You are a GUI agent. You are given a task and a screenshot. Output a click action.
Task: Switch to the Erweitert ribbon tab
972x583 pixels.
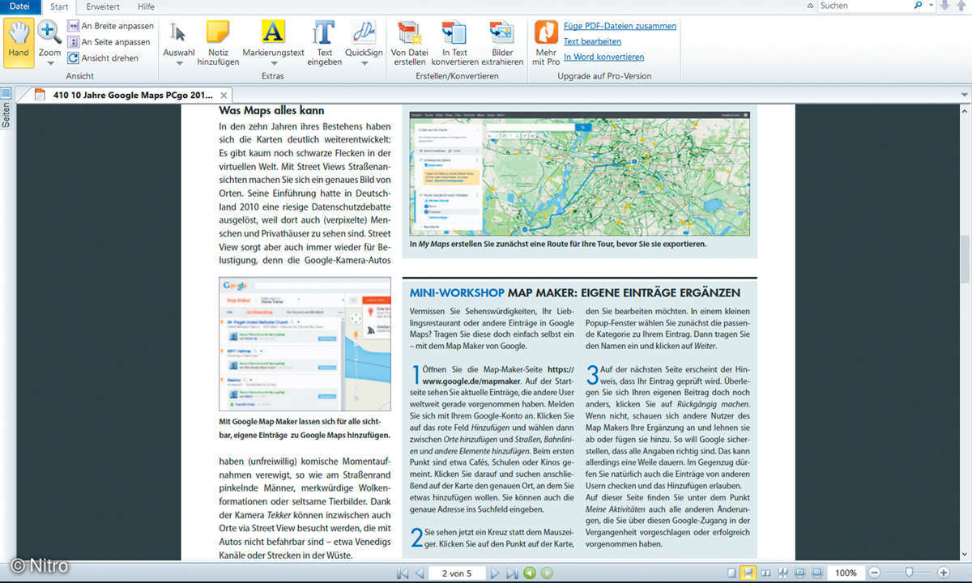point(103,6)
